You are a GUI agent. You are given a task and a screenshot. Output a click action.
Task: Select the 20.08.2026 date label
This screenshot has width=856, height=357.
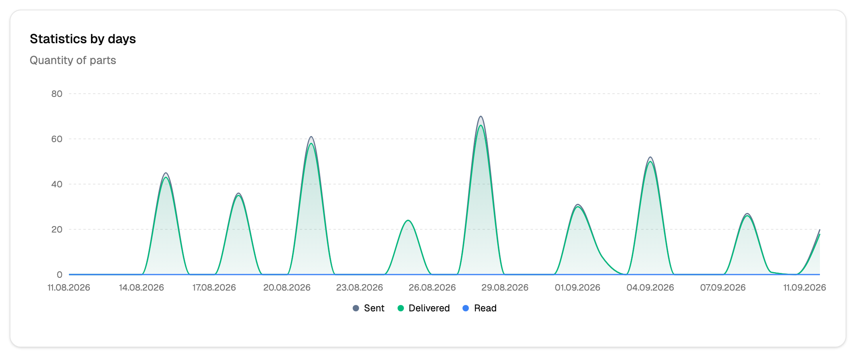[287, 287]
